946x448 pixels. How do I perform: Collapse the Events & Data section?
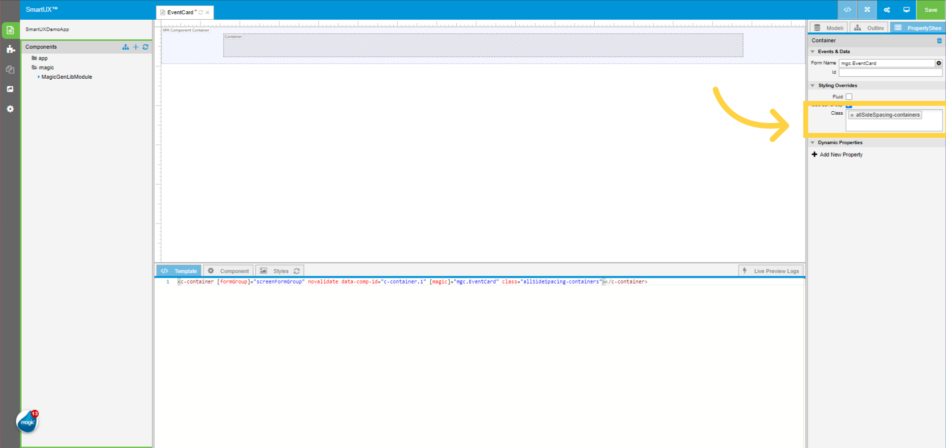(x=812, y=51)
